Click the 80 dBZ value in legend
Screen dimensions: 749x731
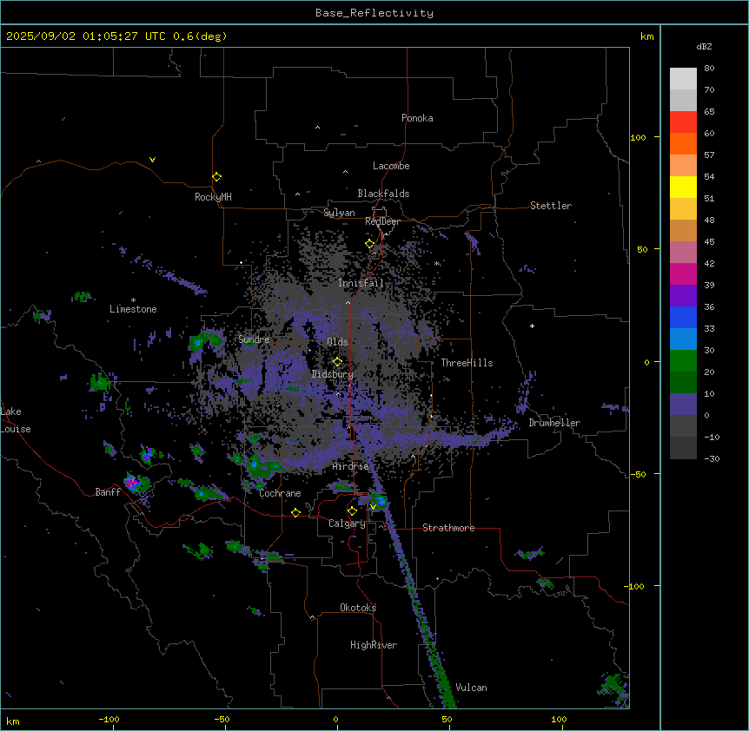(x=709, y=68)
